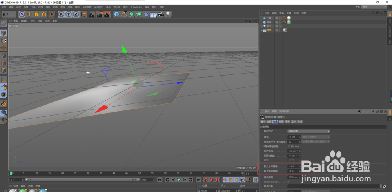The width and height of the screenshot is (392, 192).
Task: Toggle green check enable mark of 球体
Action: coord(281,22)
